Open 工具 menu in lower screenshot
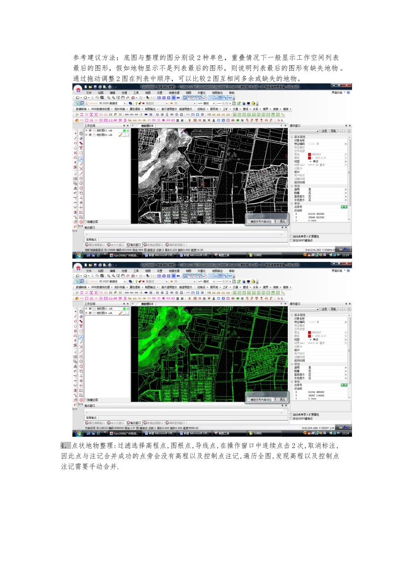The image size is (400, 566). (136, 271)
